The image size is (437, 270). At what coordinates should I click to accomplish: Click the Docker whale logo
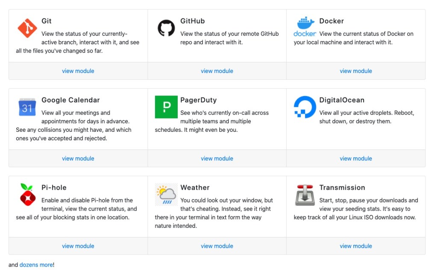(305, 27)
